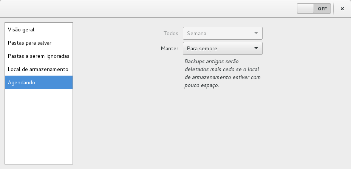Turn on the automatic backup switch
351x169 pixels.
(314, 9)
